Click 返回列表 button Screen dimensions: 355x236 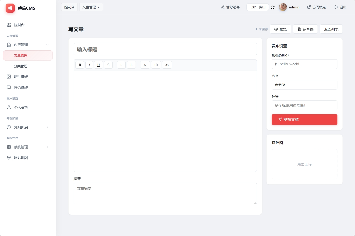(331, 29)
